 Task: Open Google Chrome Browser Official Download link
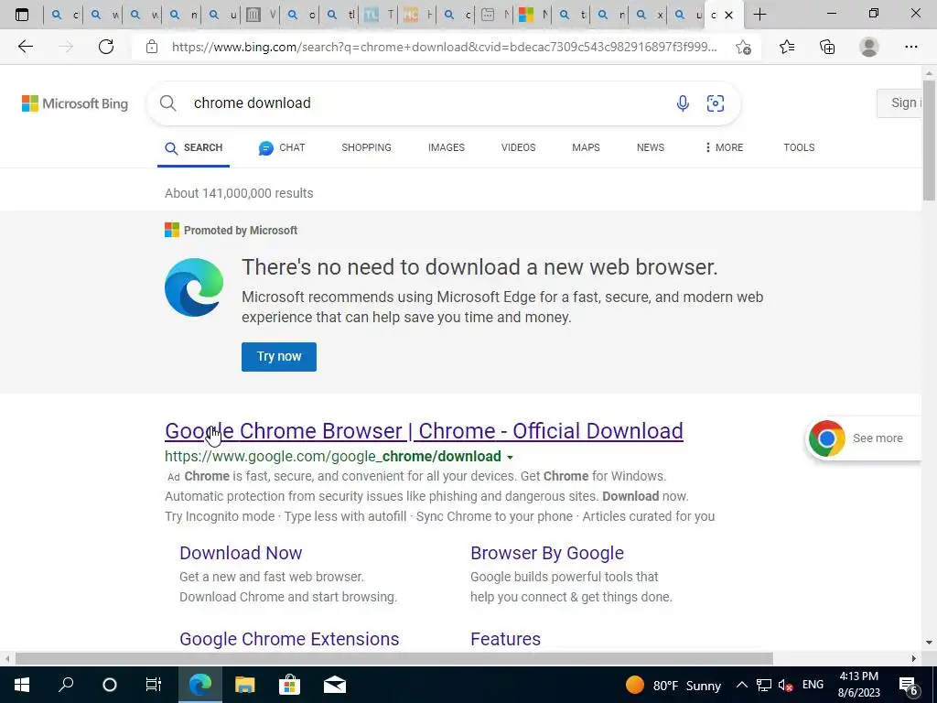[425, 431]
